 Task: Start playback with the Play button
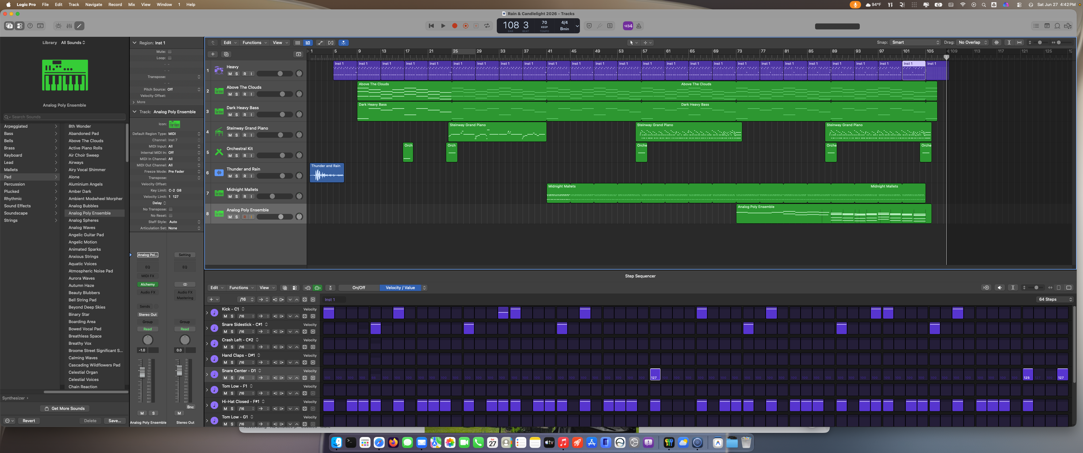click(x=443, y=25)
